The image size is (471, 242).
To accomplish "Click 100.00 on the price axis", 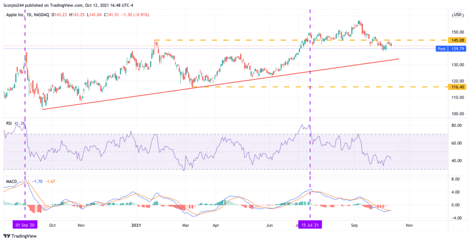I will [x=458, y=114].
